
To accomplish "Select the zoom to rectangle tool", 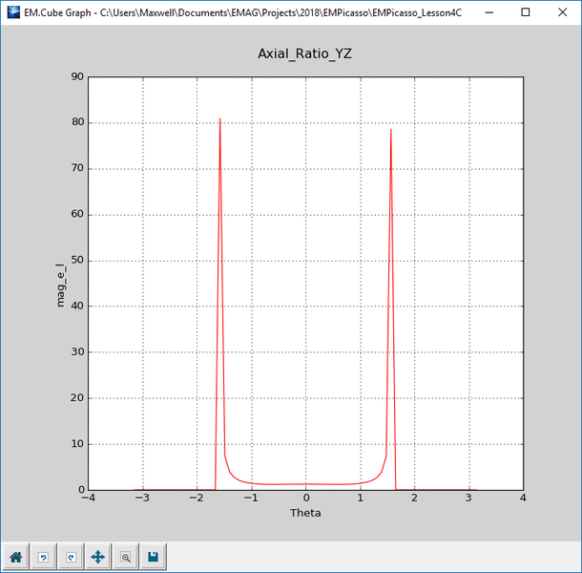I will 125,556.
